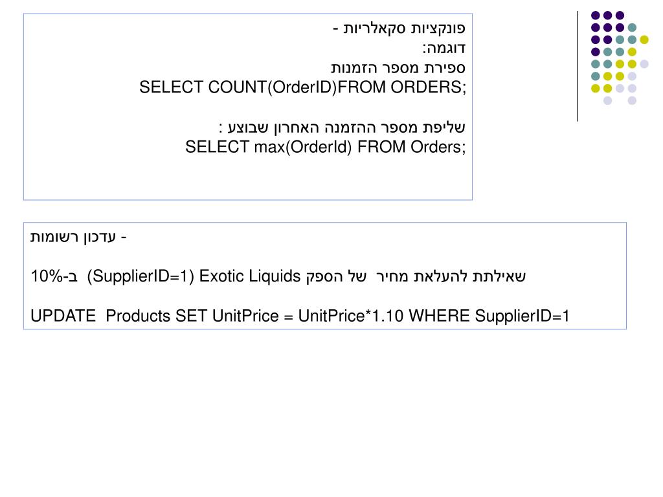Click the bottom-right lavender dot of the pattern
Image resolution: width=663 pixels, height=497 pixels.
tap(632, 100)
